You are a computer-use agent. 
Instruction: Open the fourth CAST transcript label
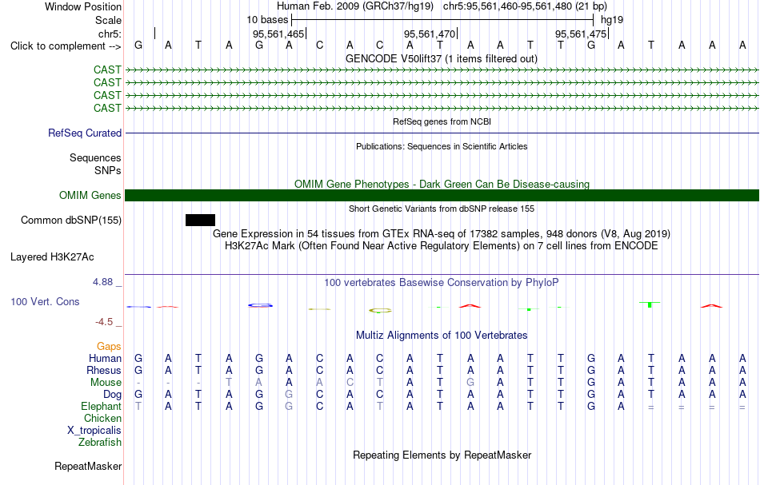pos(107,108)
